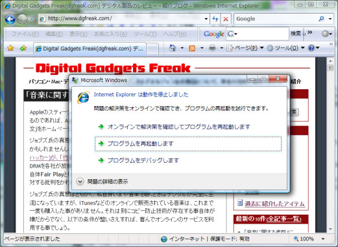Open the ヘルプ(H) menu

(x=175, y=34)
